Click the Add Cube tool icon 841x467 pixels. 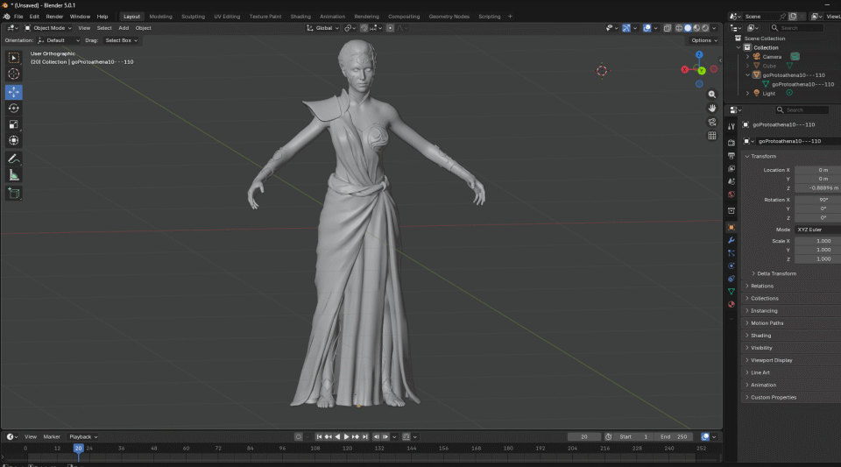point(14,193)
